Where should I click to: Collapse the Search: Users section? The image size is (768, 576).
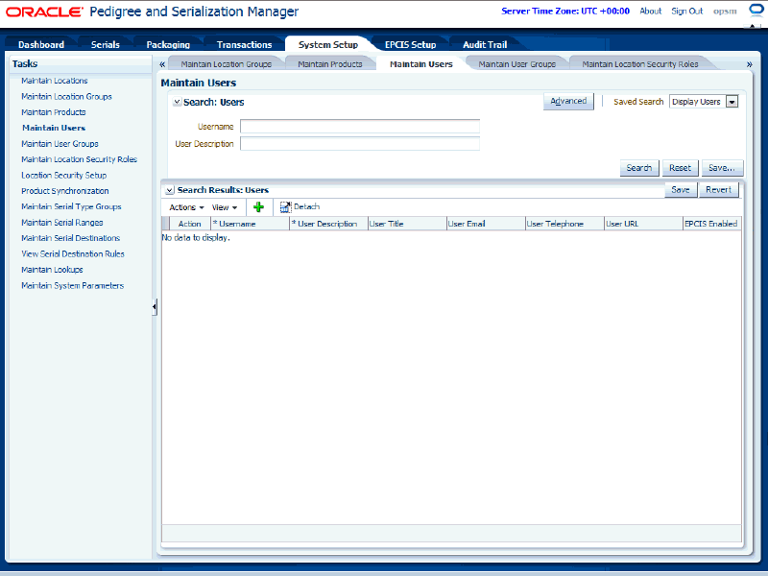178,103
